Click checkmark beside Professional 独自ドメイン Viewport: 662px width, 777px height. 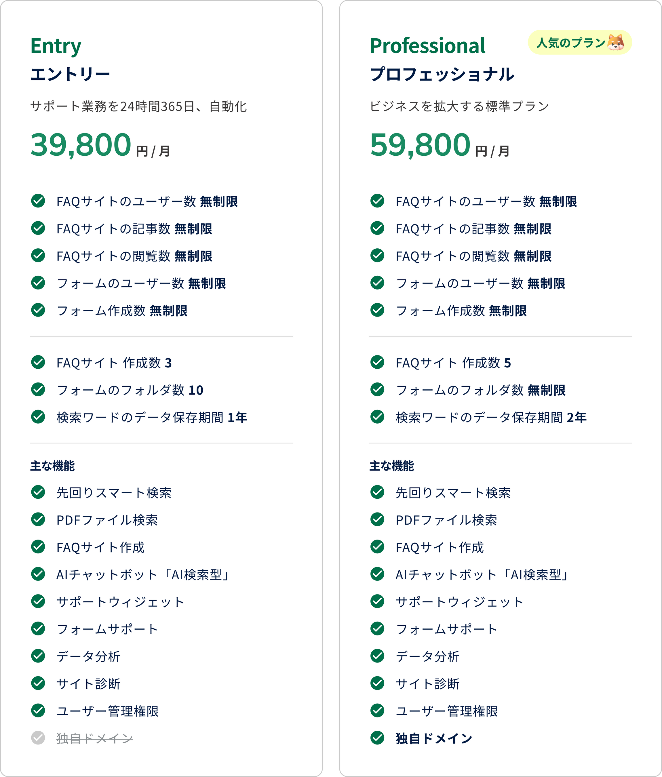[377, 738]
